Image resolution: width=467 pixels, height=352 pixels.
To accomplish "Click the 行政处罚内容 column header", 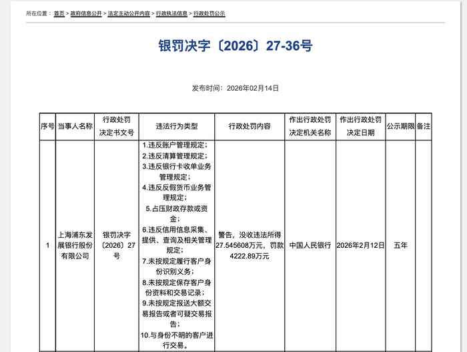I will 250,126.
